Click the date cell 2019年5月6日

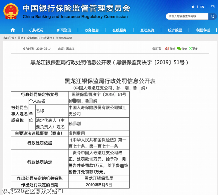[x=99, y=185]
